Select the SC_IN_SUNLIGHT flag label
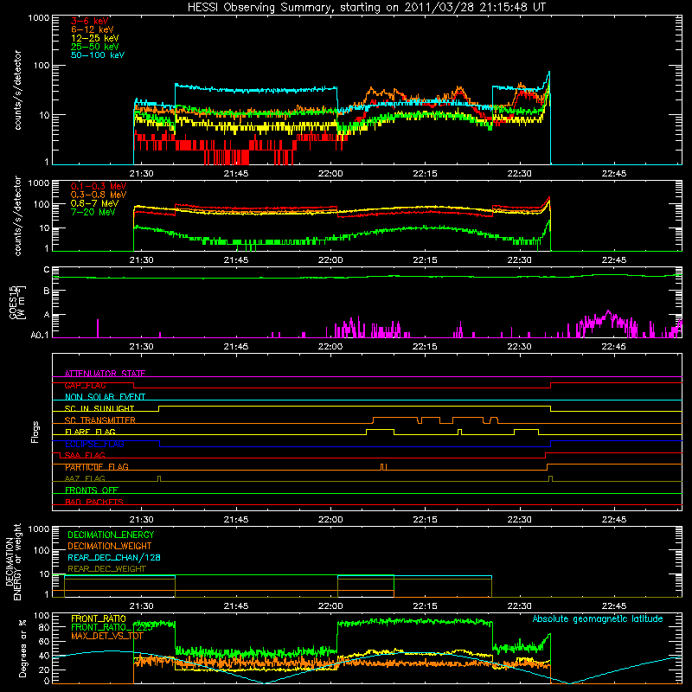Image resolution: width=692 pixels, height=692 pixels. click(99, 408)
